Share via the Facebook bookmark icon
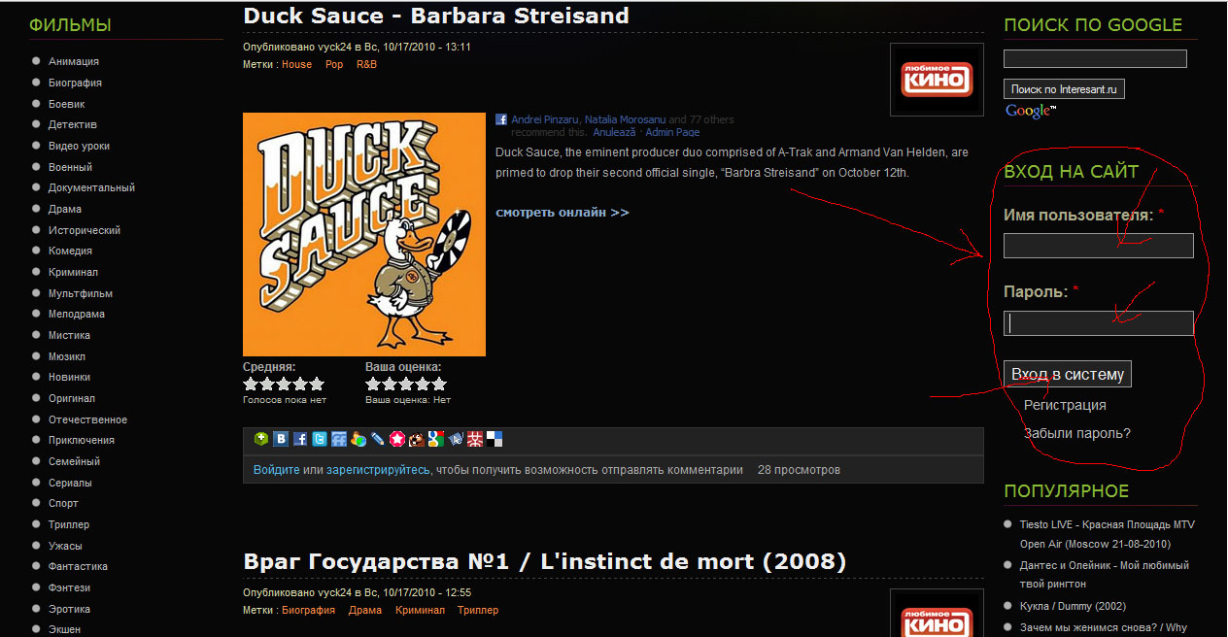The height and width of the screenshot is (637, 1228). [x=300, y=439]
